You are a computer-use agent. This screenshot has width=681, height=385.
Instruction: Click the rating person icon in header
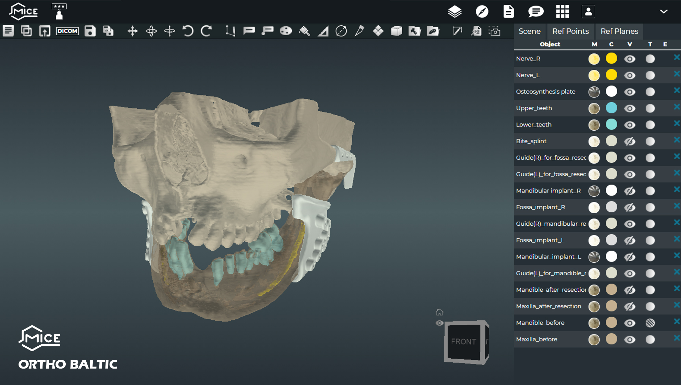(x=59, y=12)
